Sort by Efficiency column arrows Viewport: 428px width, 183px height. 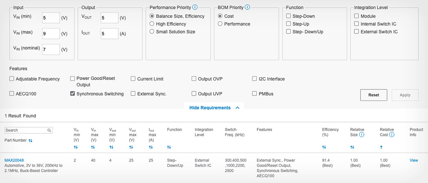point(324,147)
